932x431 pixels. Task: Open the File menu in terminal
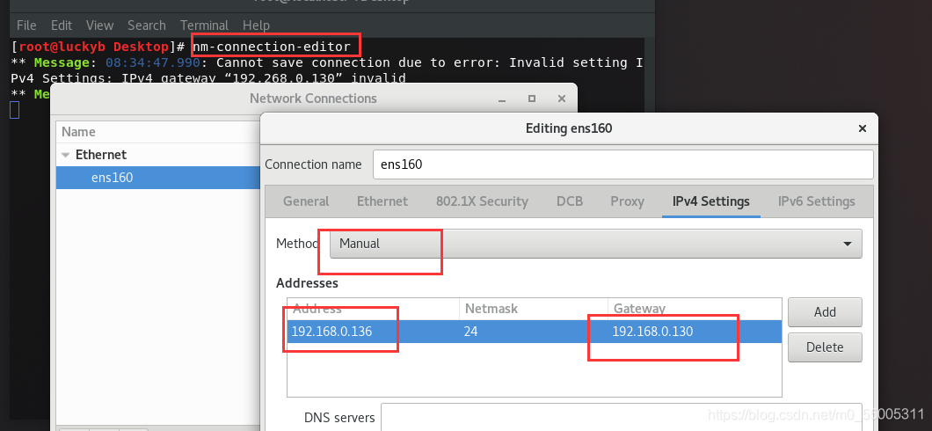26,25
